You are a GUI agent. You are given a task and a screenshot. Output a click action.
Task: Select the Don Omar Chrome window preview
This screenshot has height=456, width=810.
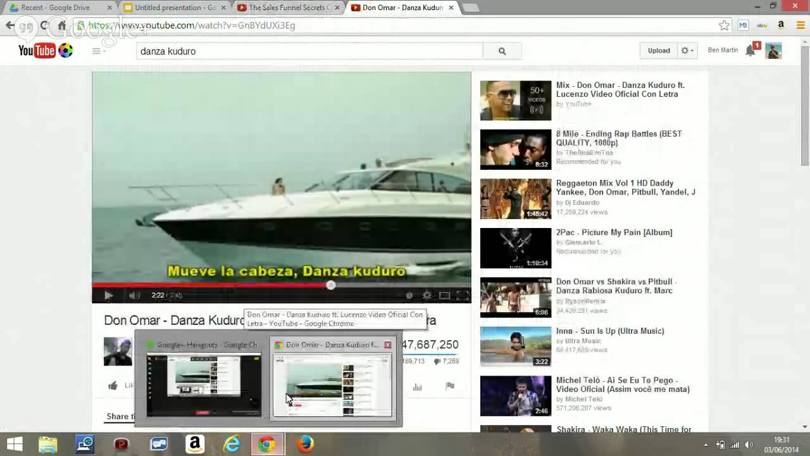click(333, 379)
